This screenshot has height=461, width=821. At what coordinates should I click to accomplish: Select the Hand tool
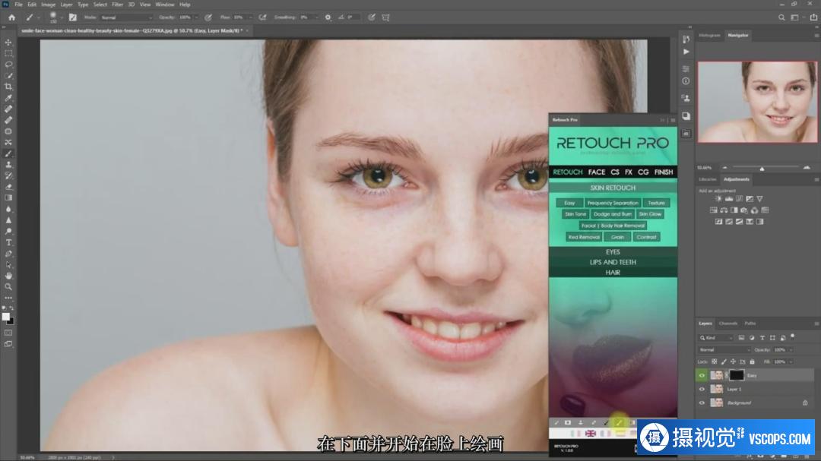click(x=8, y=275)
